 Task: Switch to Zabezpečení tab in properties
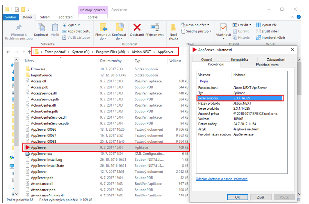point(275,60)
